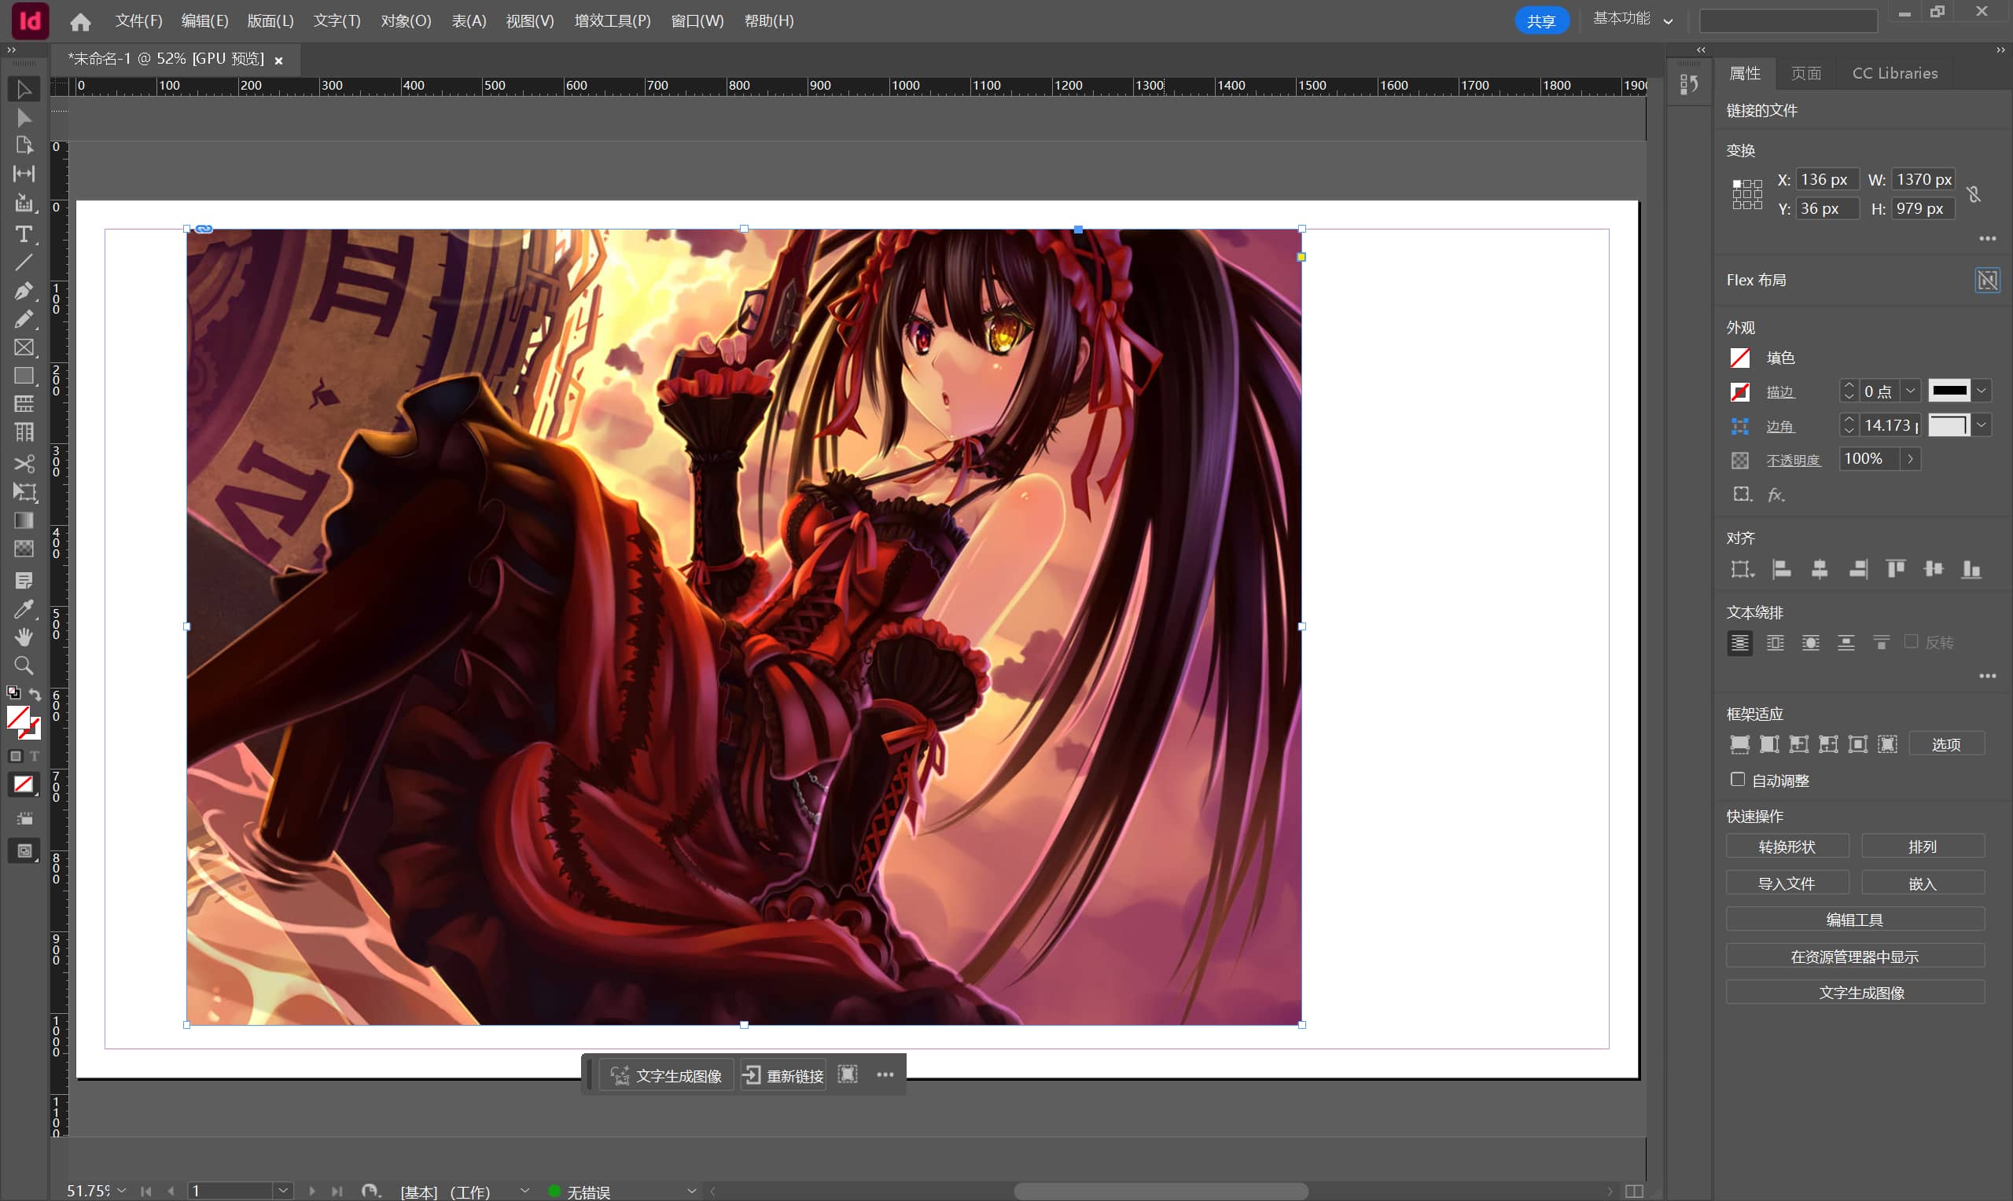Select the Pen tool
This screenshot has height=1201, width=2013.
click(x=24, y=291)
